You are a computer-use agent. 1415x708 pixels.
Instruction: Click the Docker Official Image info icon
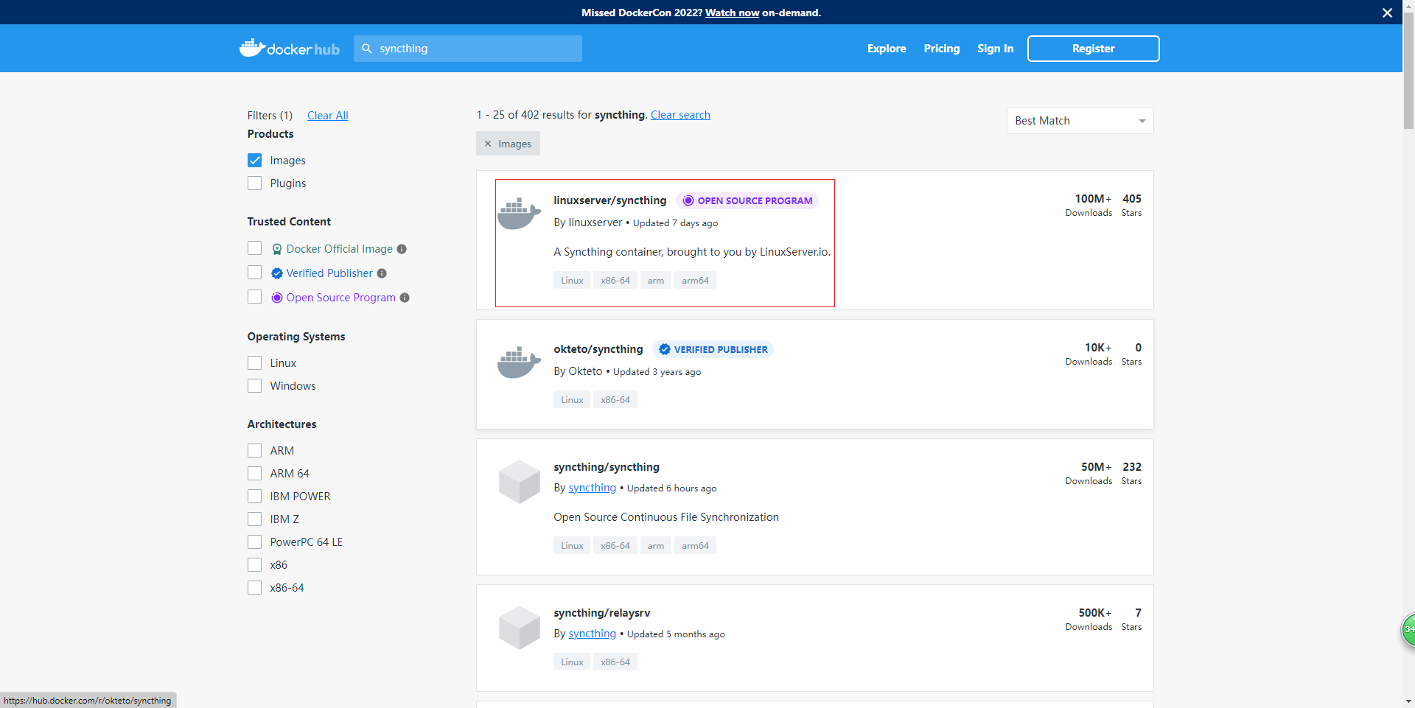[402, 249]
